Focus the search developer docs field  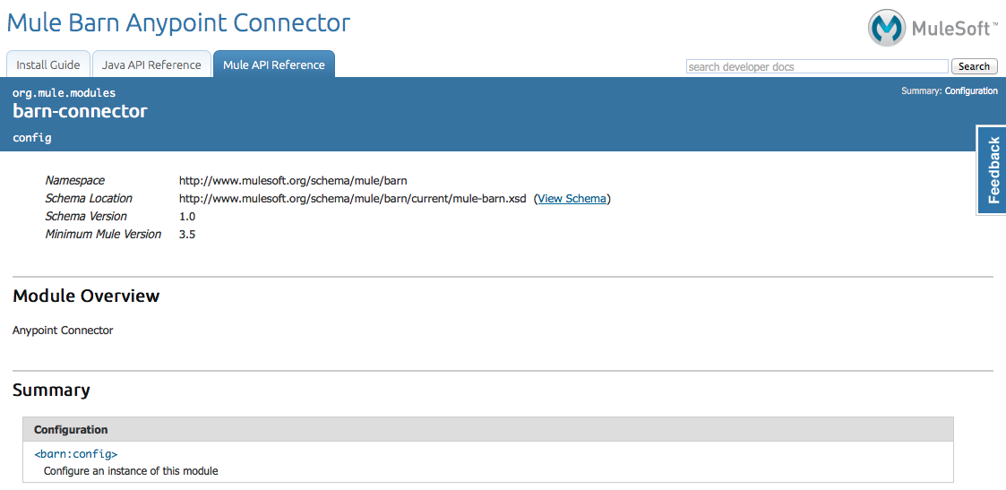click(817, 66)
